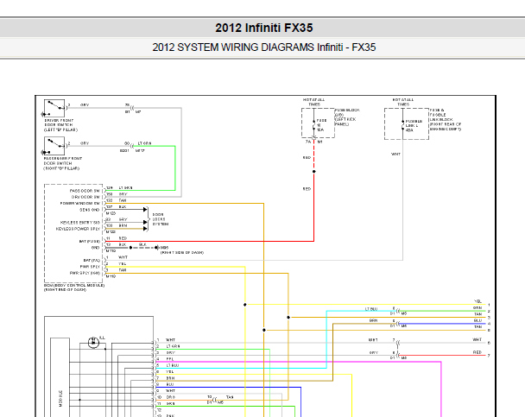
Task: Click the "2012 SYSTEM WIRING DIAGRAMS Infiniti - FX35" subtitle
Action: coord(264,47)
